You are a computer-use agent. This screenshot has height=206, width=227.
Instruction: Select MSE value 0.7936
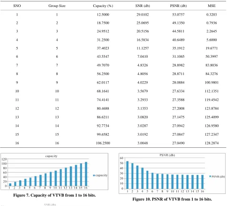point(212,23)
